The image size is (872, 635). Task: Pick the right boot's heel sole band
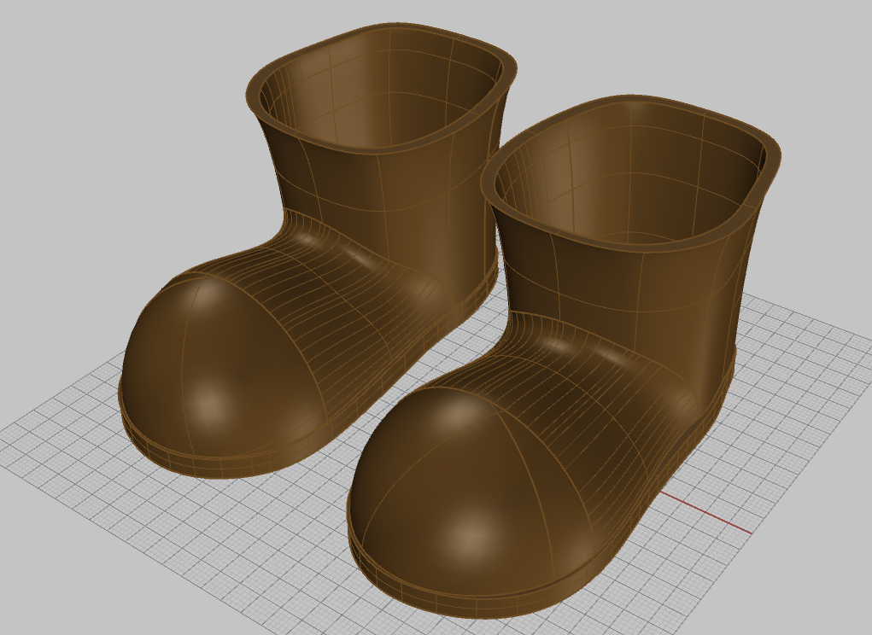point(716,401)
